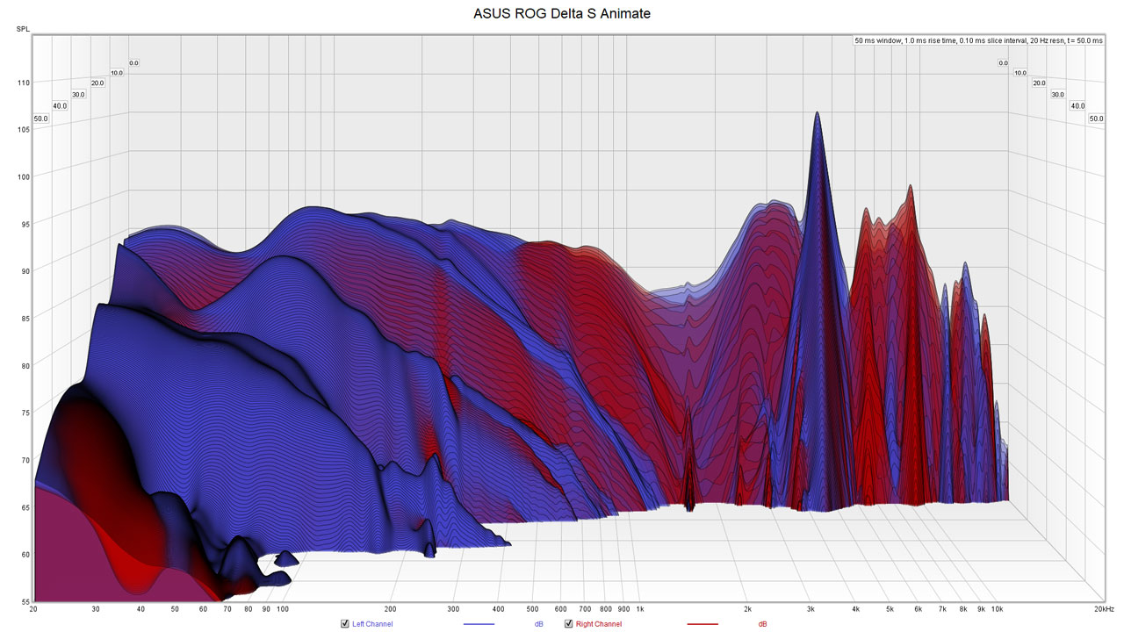Select the 'Left Channel' legend label

click(x=374, y=624)
